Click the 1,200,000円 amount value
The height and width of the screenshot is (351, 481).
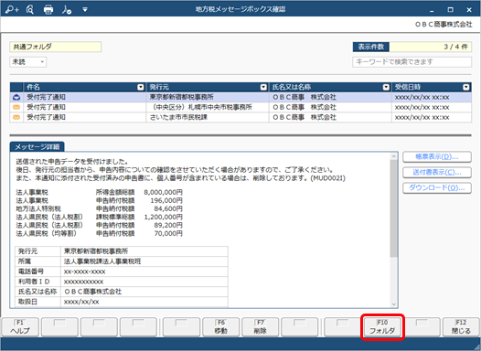pos(163,217)
